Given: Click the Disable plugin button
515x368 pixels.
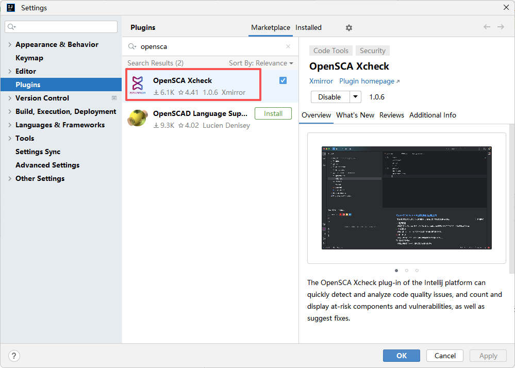Looking at the screenshot, I should tap(330, 97).
